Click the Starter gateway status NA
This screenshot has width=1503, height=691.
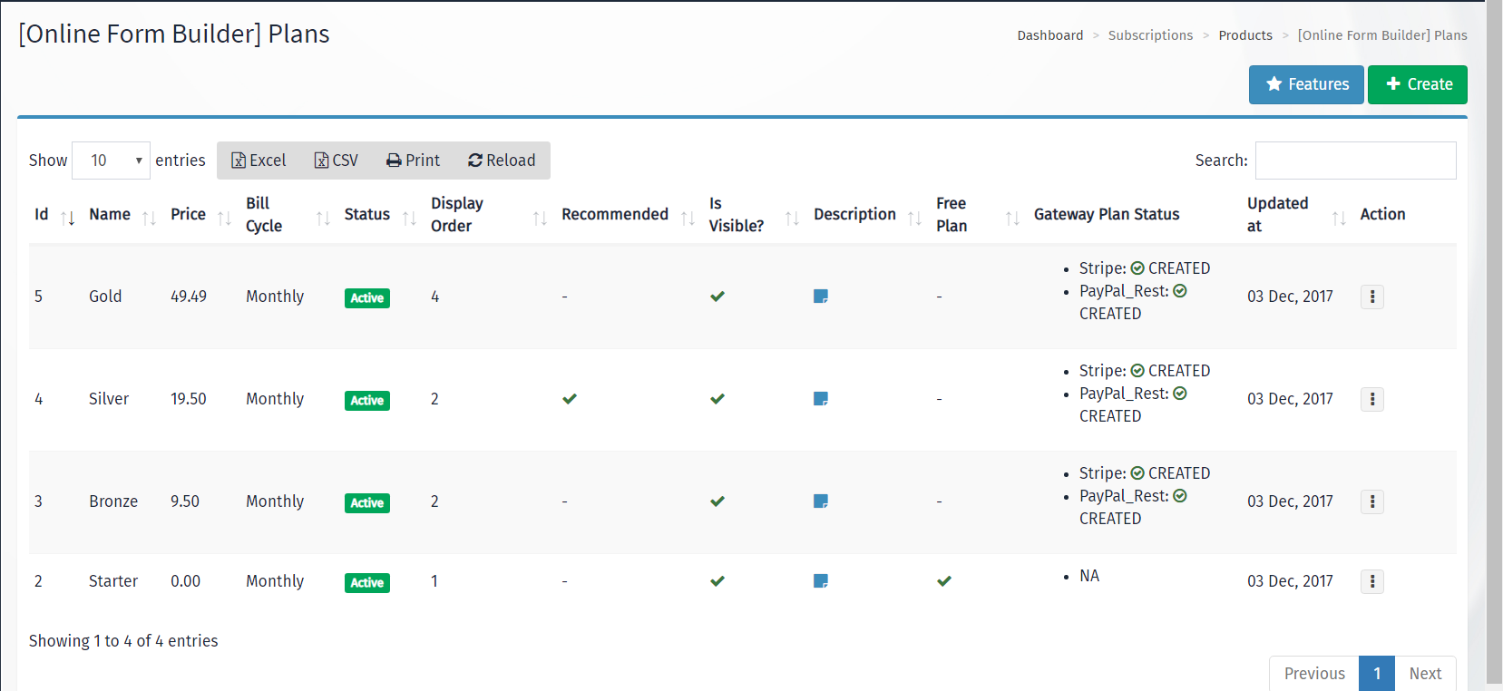click(1089, 576)
